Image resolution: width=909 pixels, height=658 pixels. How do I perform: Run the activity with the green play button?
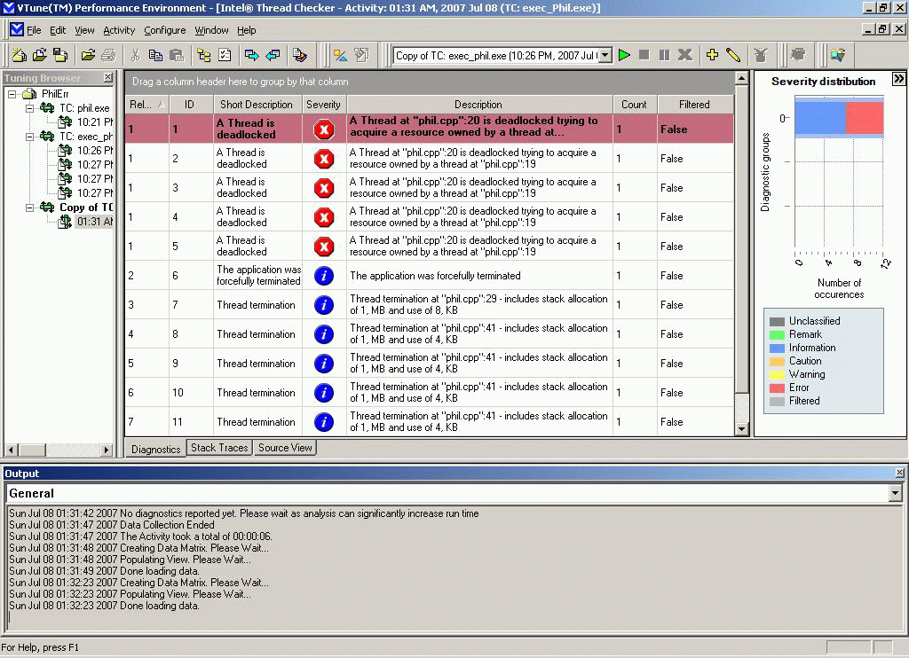tap(624, 55)
